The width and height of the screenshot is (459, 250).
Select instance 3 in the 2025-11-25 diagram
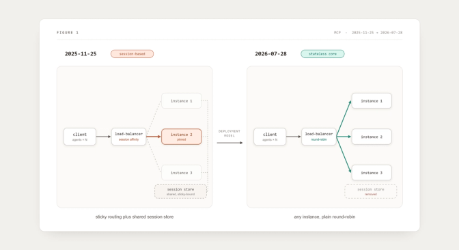(182, 173)
